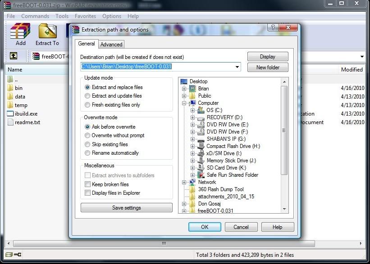Confirm extraction with the OK button

point(205,227)
